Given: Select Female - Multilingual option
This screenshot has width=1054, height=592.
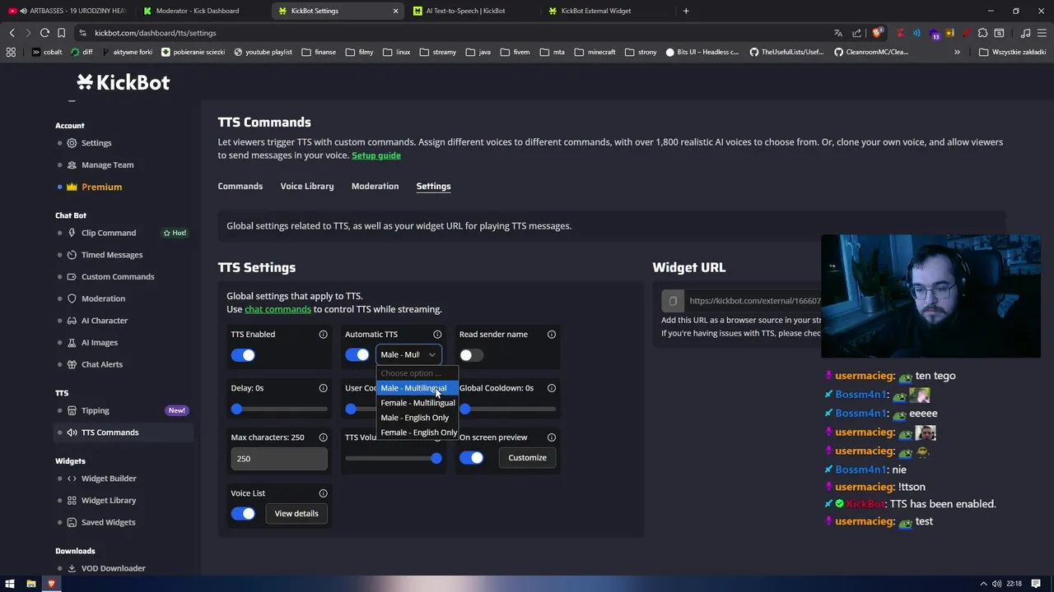Looking at the screenshot, I should 417,403.
